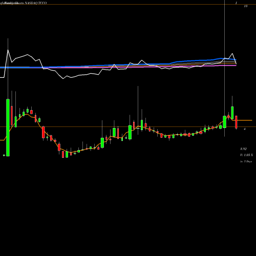Click the price axis label 13

246,6
